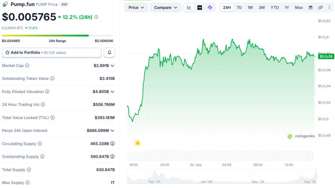Click the $0.005765 price text

[29, 17]
